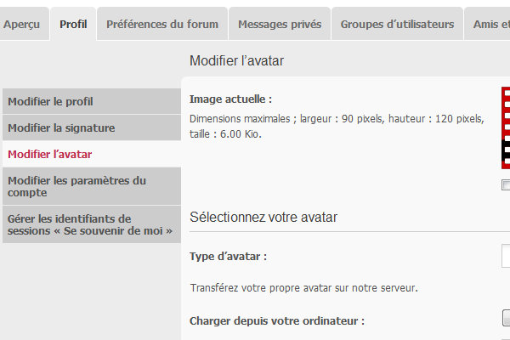The image size is (510, 340).
Task: Switch to Préférences du forum tab
Action: click(x=162, y=25)
